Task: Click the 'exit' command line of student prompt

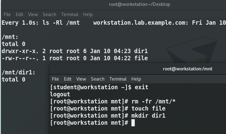Action: point(99,87)
